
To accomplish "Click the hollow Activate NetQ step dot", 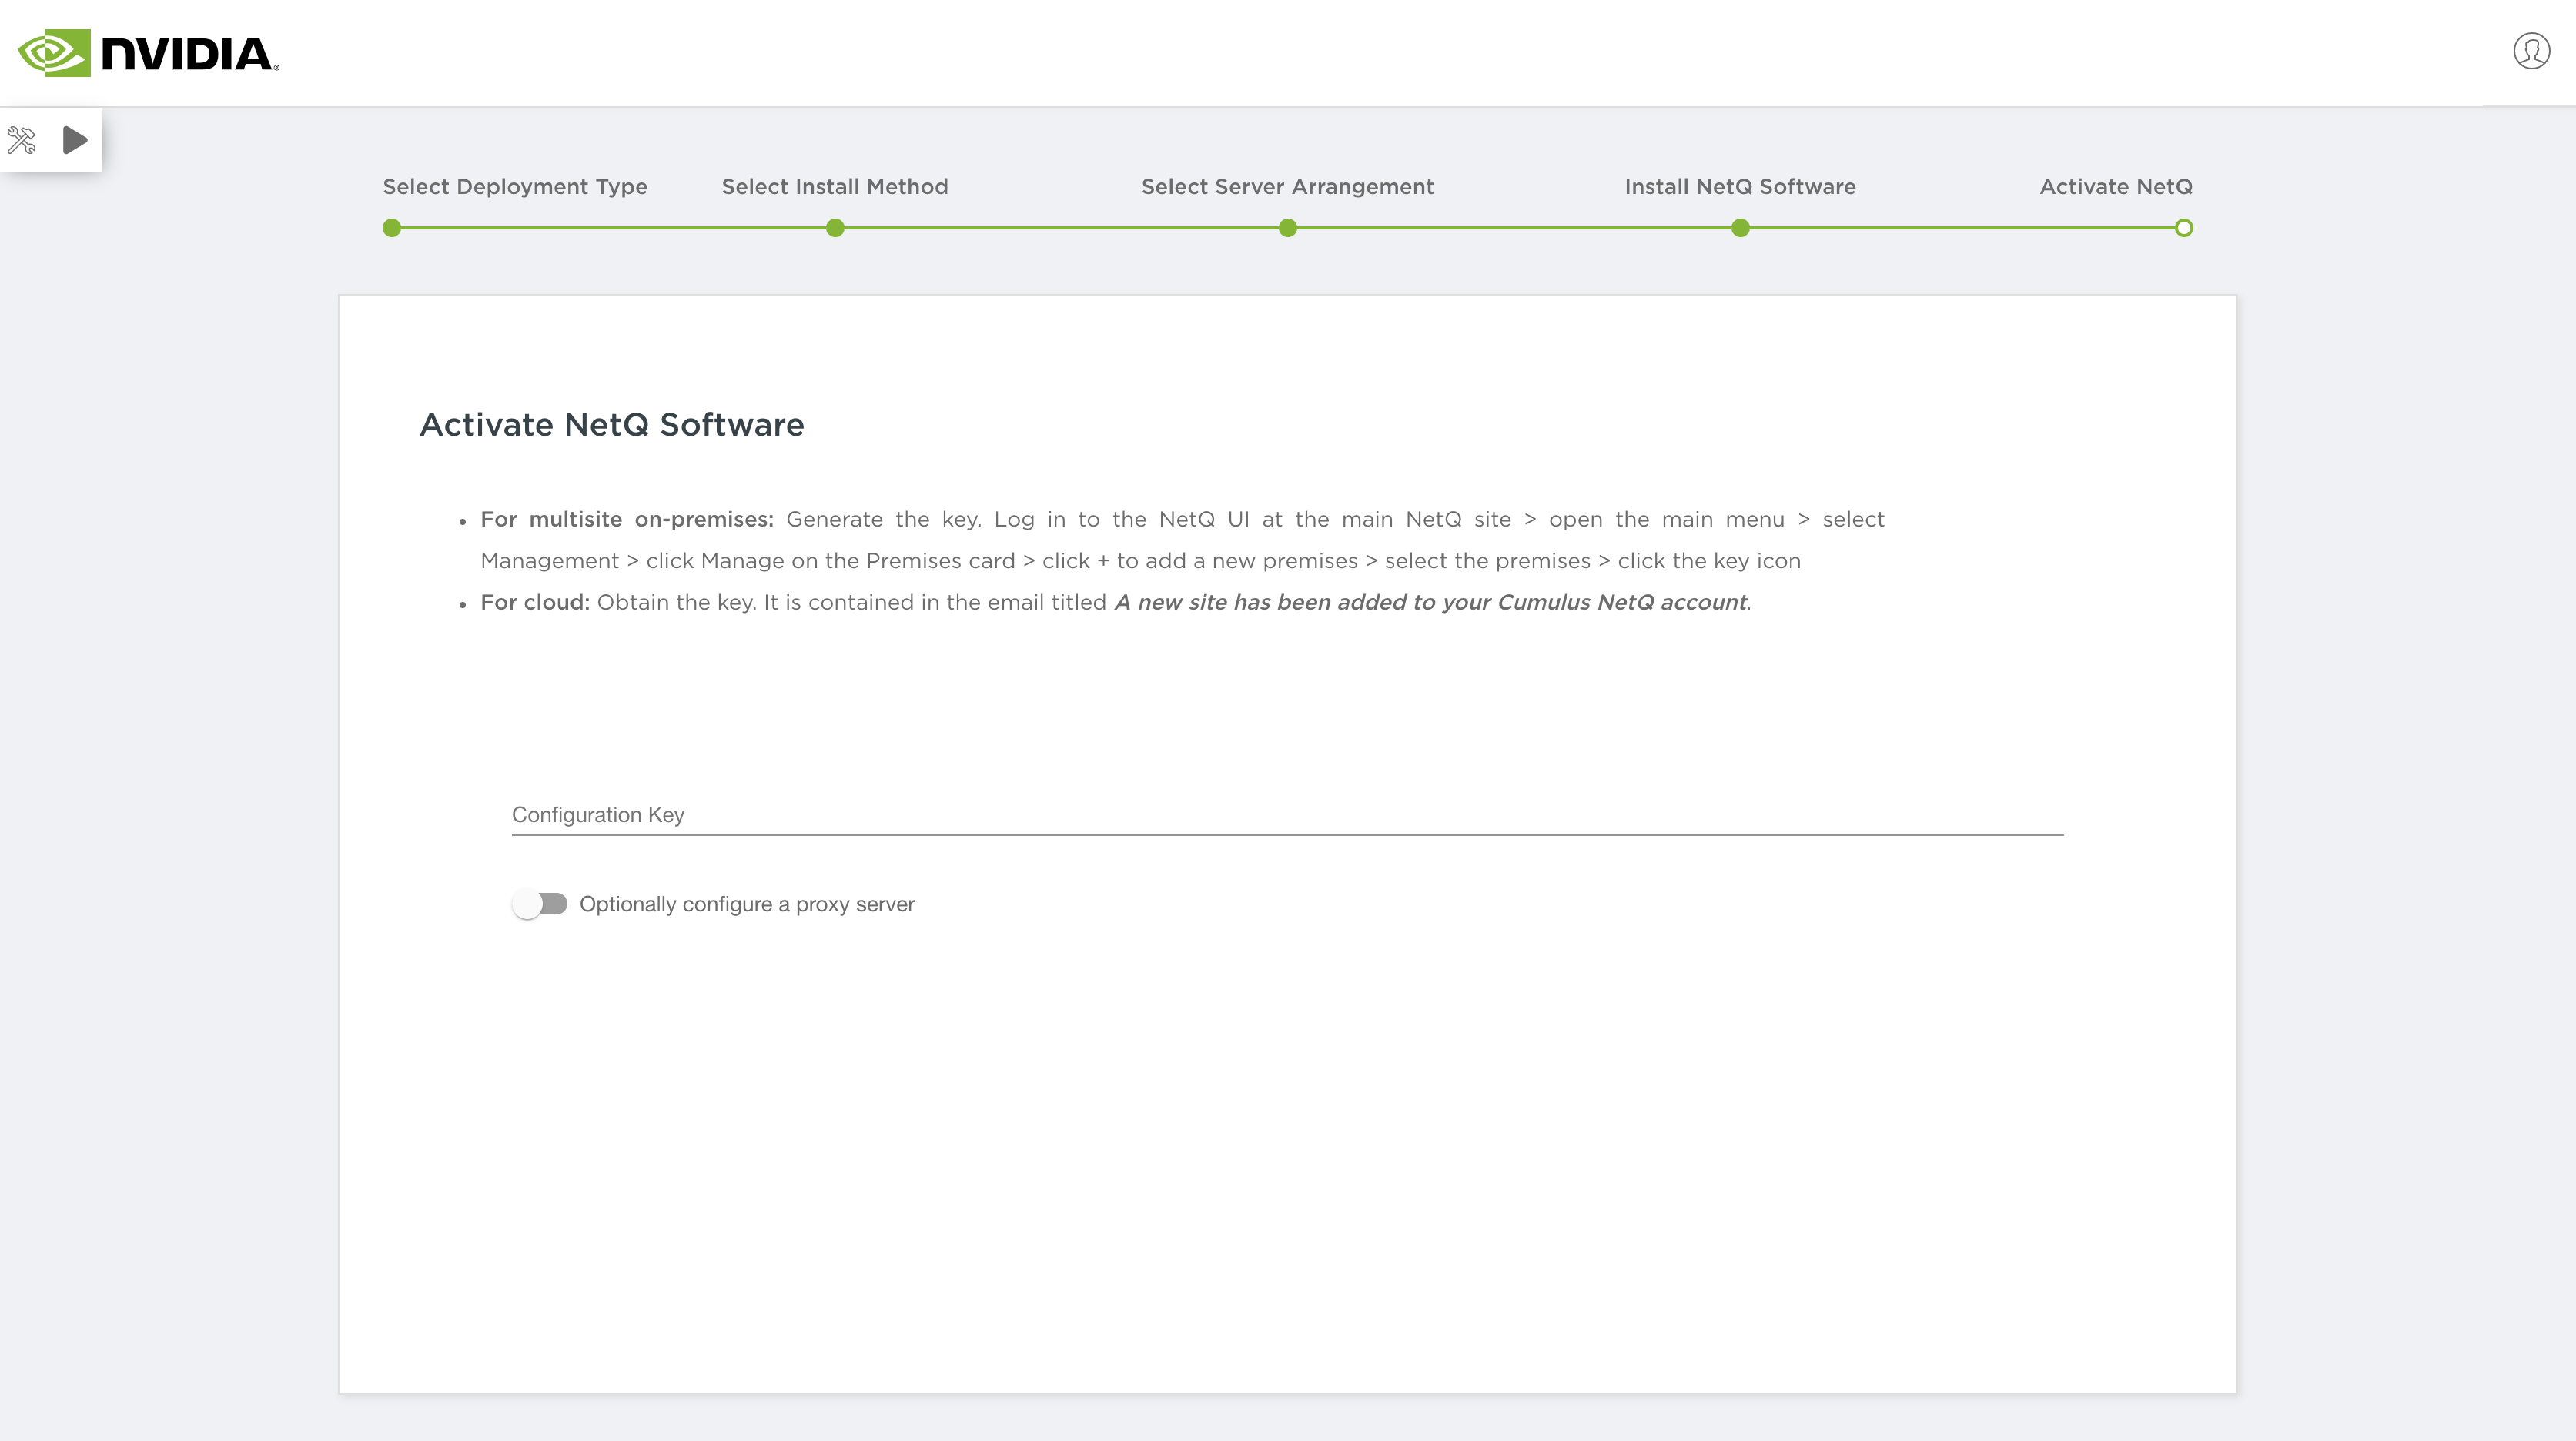I will pos(2184,228).
